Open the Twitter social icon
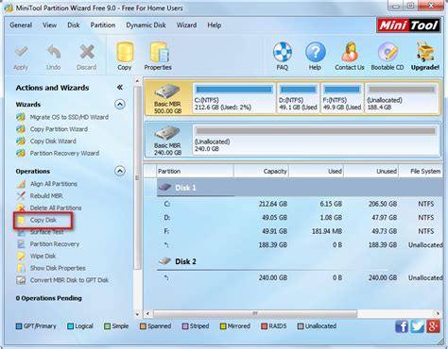 [417, 326]
